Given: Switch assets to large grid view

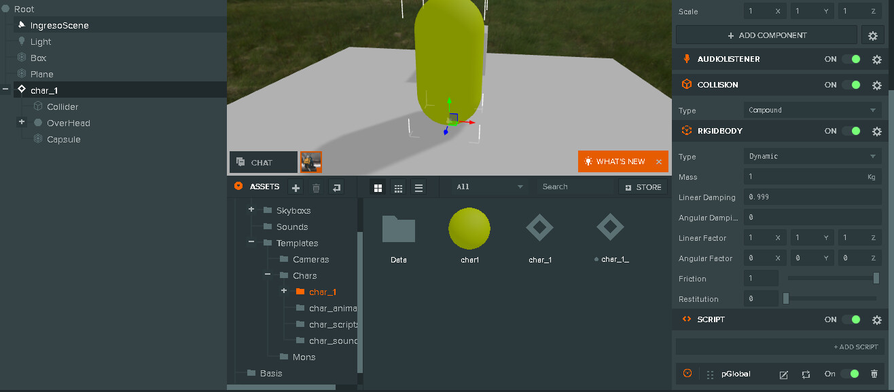Looking at the screenshot, I should [378, 188].
